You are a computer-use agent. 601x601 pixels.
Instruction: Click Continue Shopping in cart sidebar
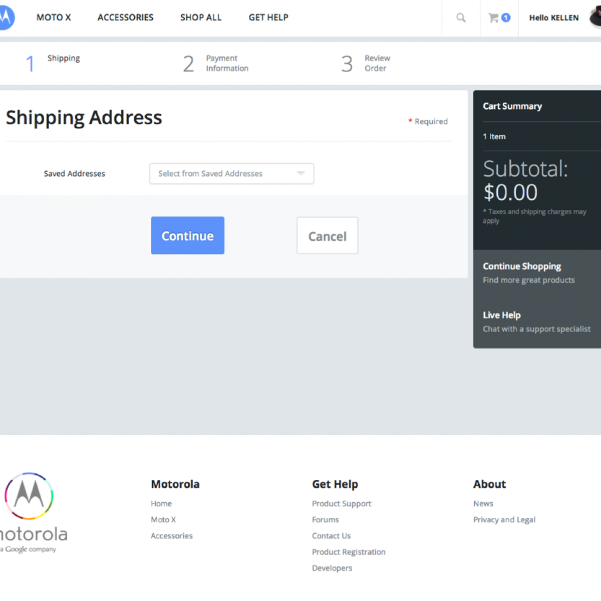click(522, 266)
